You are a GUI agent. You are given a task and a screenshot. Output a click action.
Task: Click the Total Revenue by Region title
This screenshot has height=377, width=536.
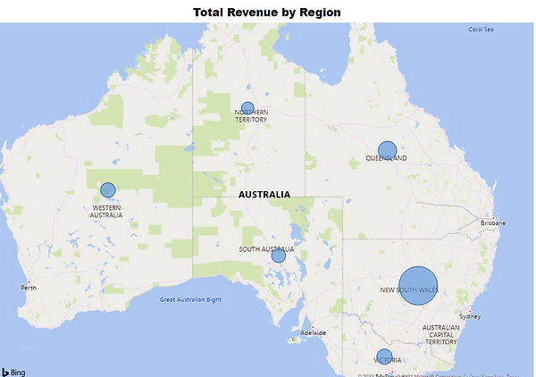coord(267,13)
